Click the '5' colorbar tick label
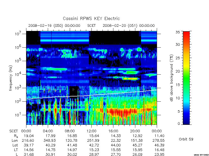The image size is (209, 156). 179,112
